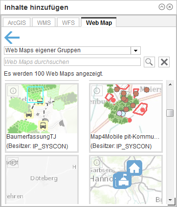The image size is (177, 207).
Task: Switch to the WFS tab
Action: coord(68,22)
